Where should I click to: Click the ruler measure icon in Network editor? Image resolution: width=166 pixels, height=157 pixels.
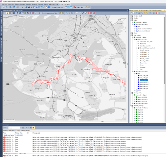pos(83,13)
